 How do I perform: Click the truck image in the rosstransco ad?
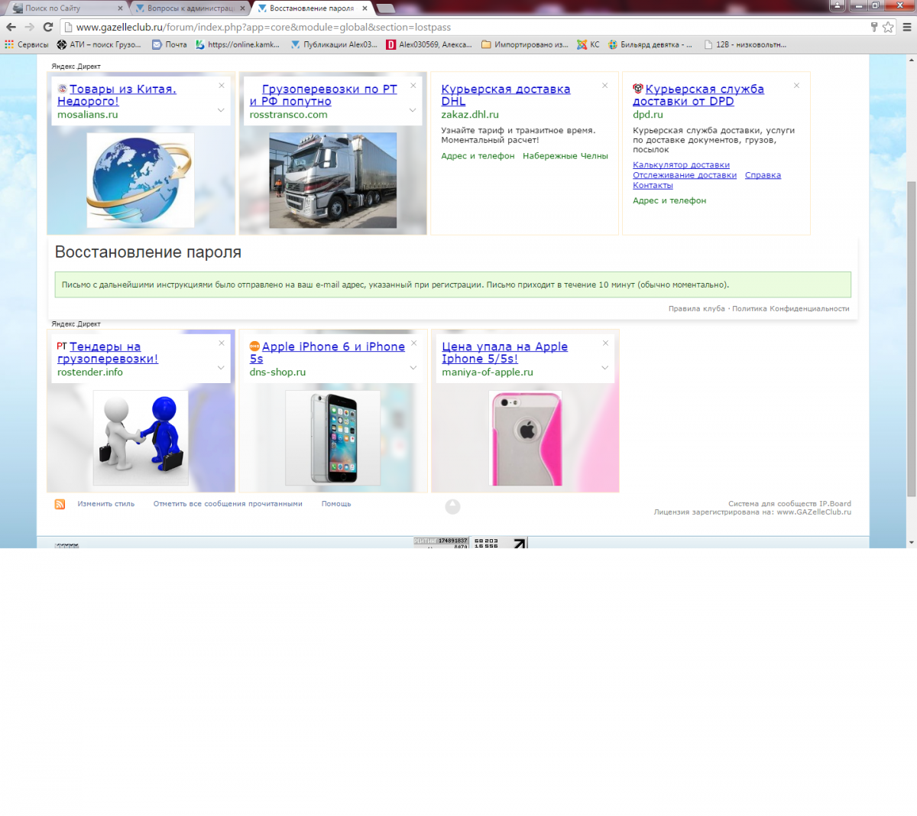coord(333,180)
